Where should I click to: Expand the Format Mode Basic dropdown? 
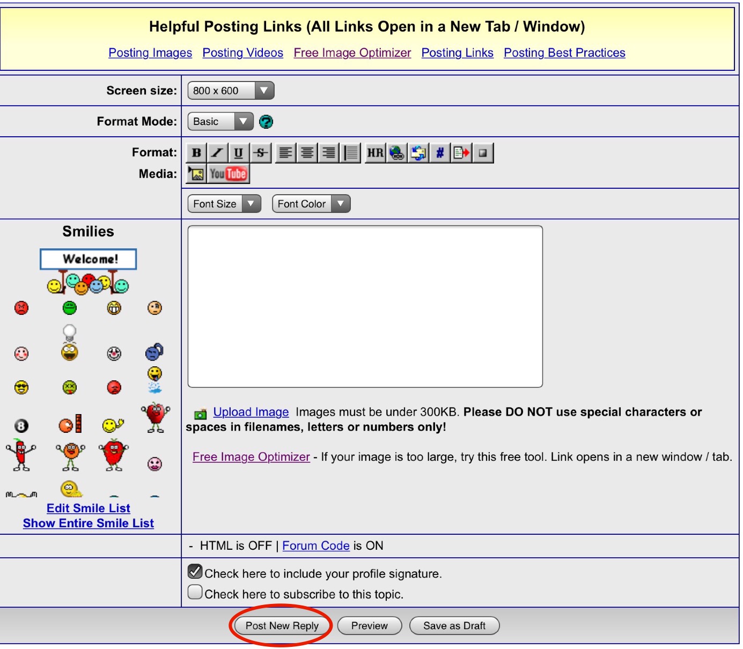point(220,122)
